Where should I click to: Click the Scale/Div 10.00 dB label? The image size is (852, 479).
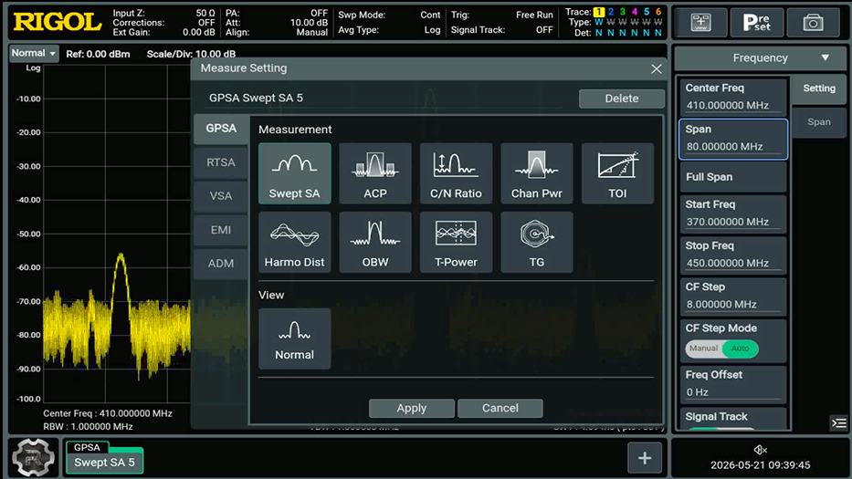point(191,54)
